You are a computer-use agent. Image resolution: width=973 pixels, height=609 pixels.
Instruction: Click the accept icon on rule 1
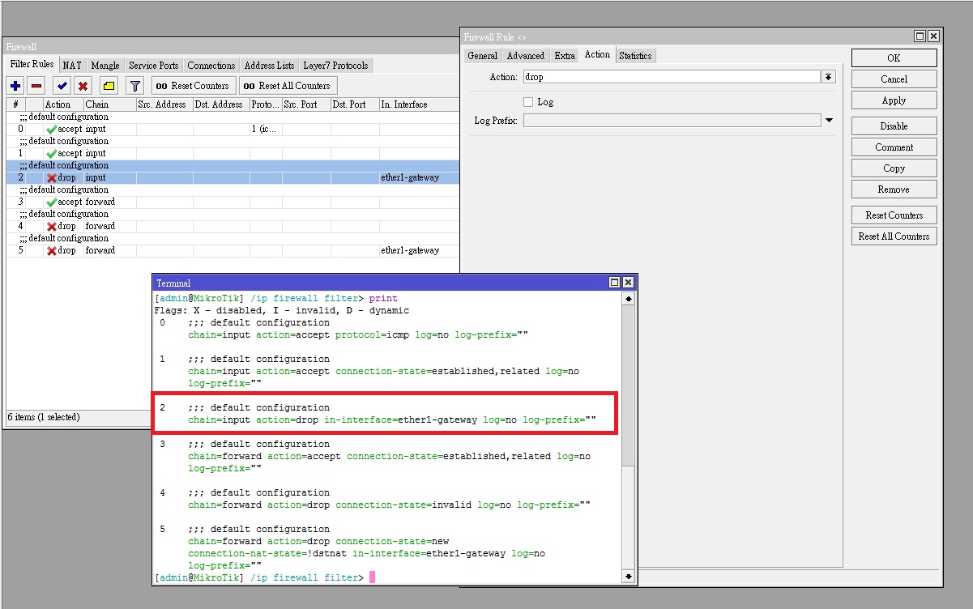click(51, 154)
